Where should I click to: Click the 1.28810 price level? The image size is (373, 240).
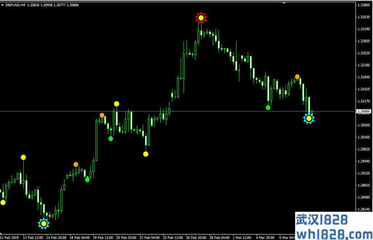click(364, 185)
